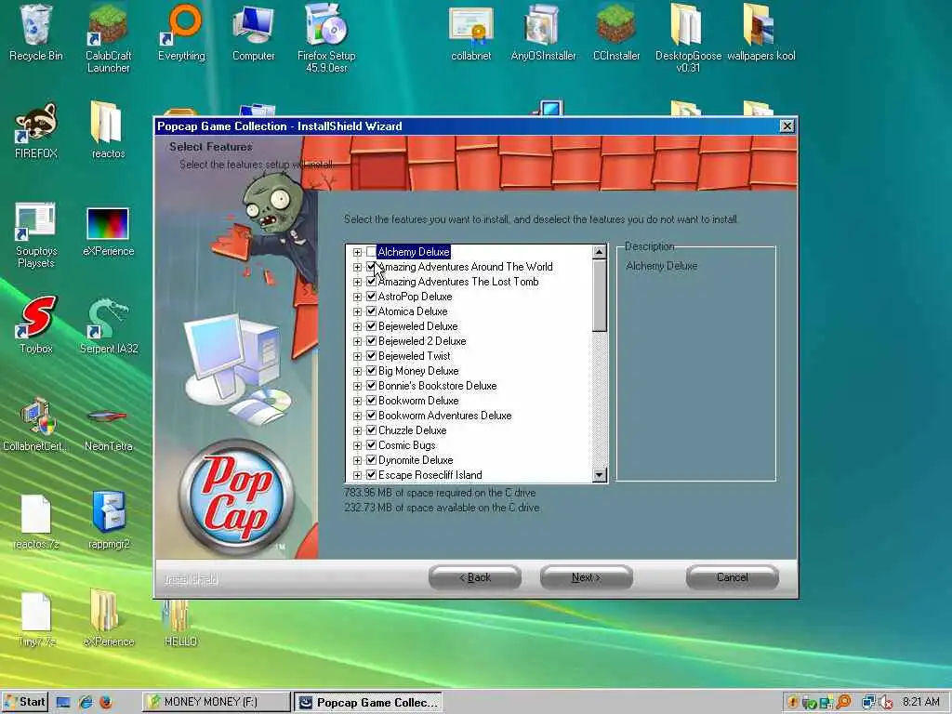Click the feature list scrollbar thumb
Screen dimensions: 952x714
pos(600,296)
